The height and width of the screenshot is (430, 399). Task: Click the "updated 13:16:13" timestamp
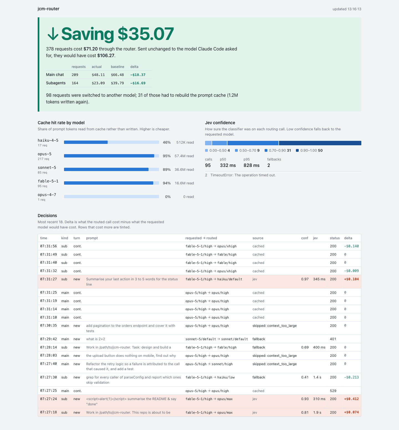(347, 9)
